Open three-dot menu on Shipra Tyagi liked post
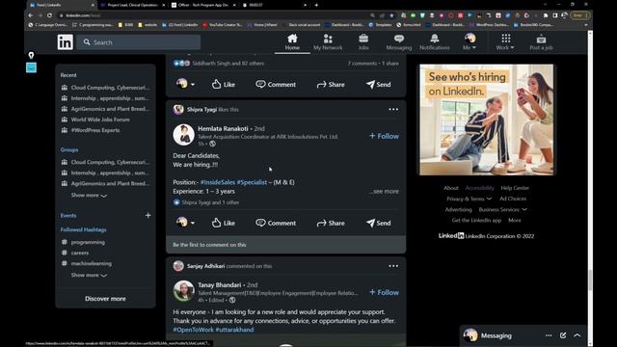 tap(393, 109)
